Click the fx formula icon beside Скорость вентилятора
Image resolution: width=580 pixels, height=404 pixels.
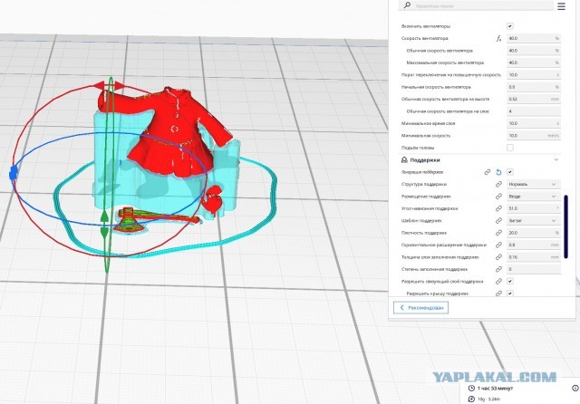(498, 38)
